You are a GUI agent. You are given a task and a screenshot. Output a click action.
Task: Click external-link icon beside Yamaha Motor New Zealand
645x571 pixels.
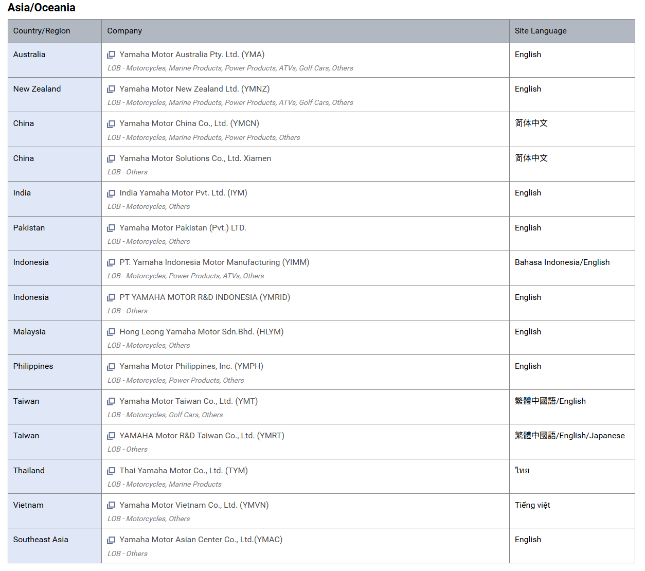tap(111, 89)
